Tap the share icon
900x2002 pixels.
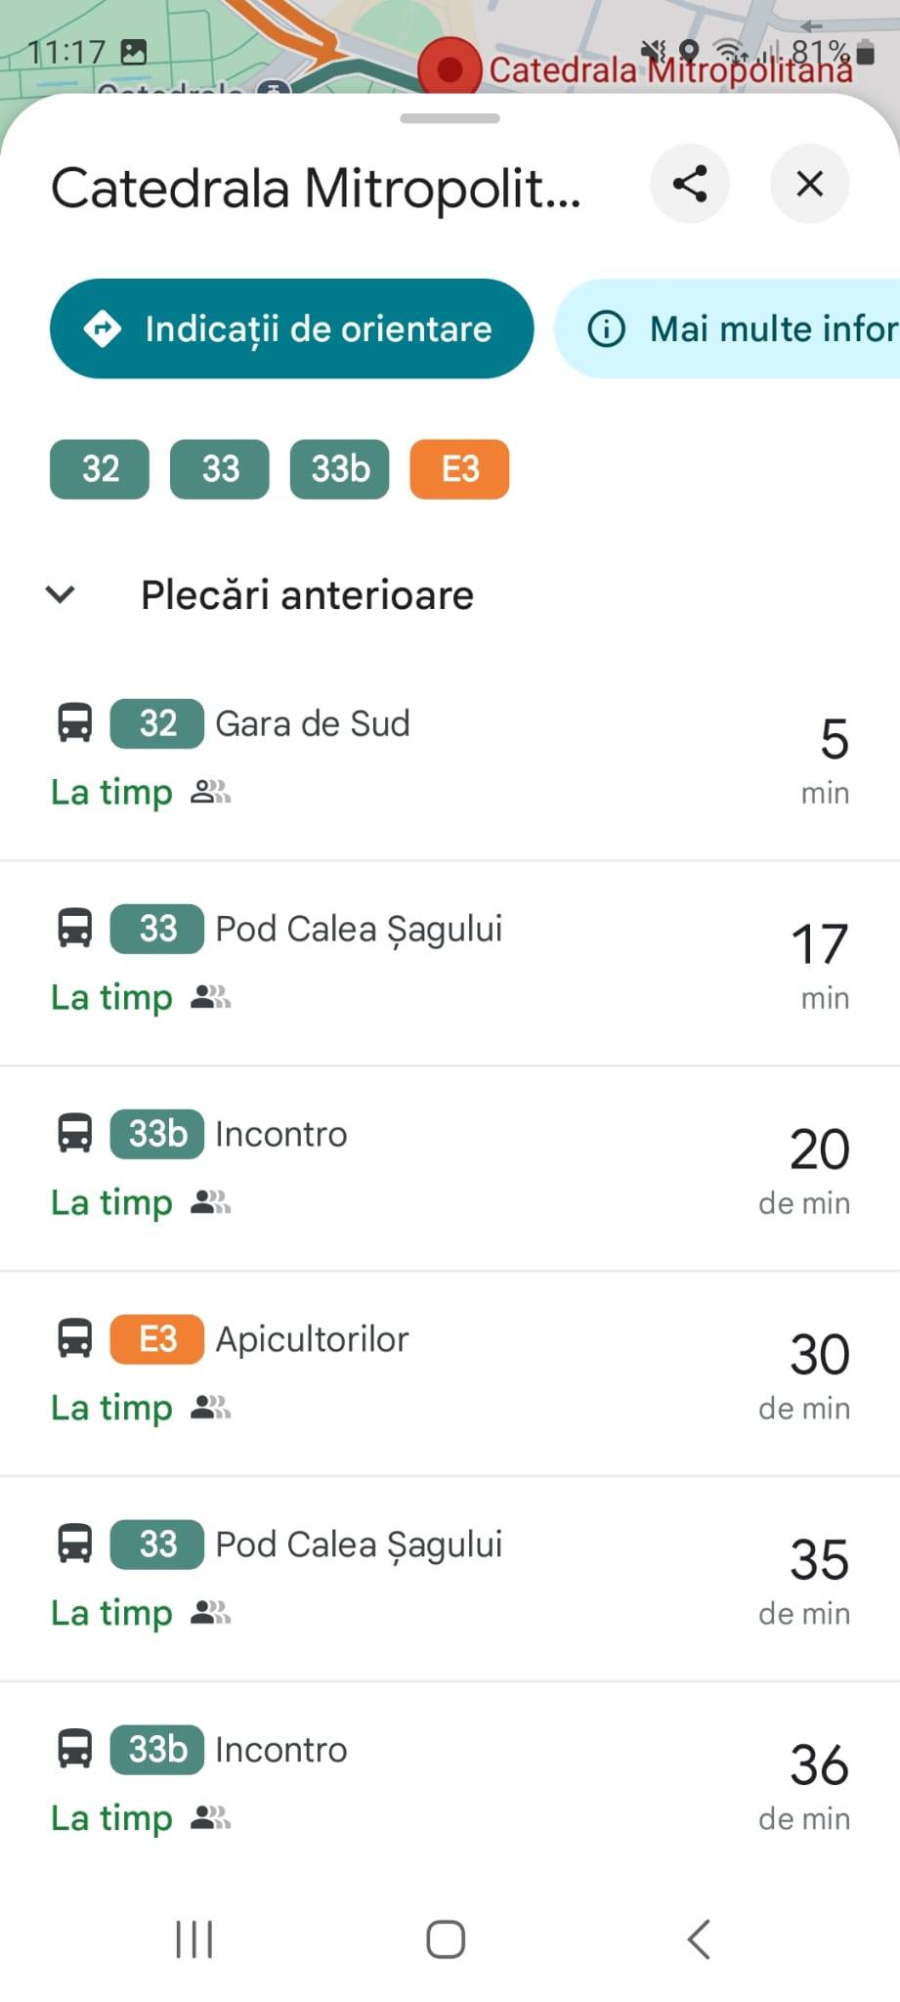pos(690,184)
